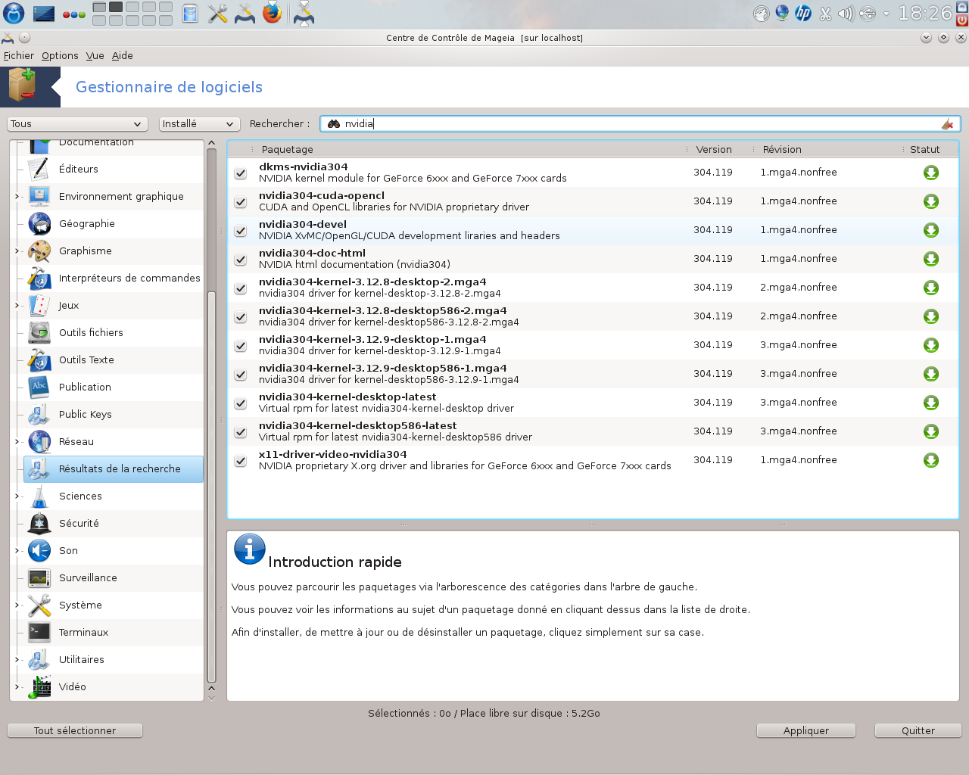The width and height of the screenshot is (969, 775).
Task: Open the Options menu
Action: click(x=60, y=55)
